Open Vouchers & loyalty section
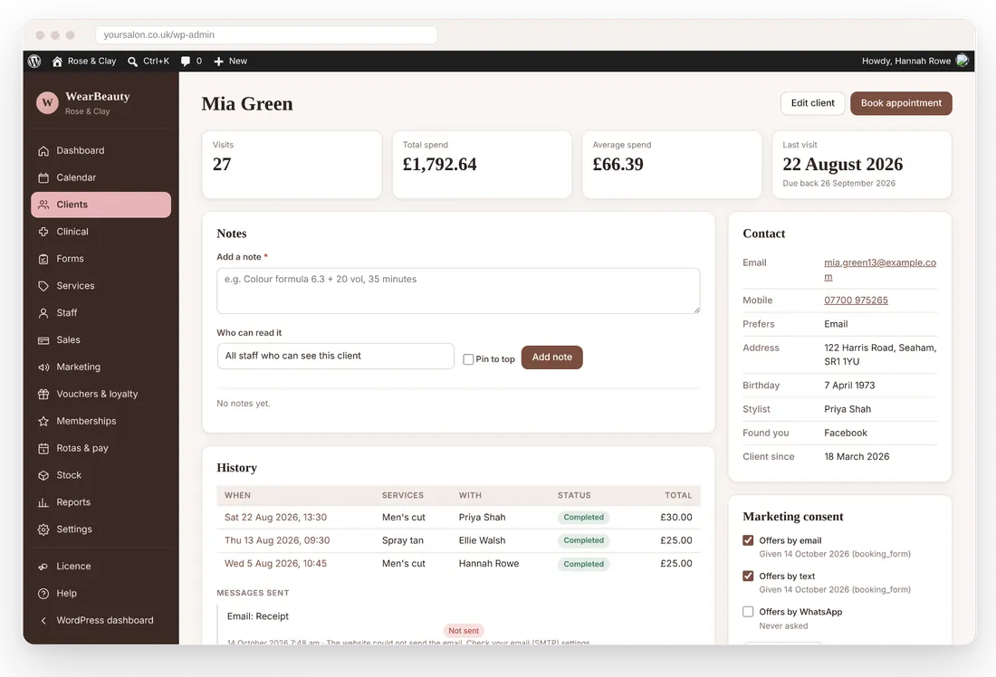996x677 pixels. pos(101,395)
